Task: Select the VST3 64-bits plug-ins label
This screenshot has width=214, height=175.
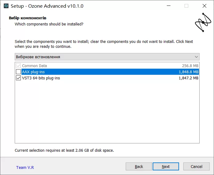Action: click(x=41, y=78)
